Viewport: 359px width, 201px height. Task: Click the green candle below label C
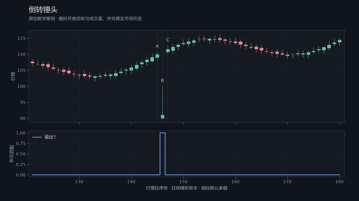pos(168,50)
